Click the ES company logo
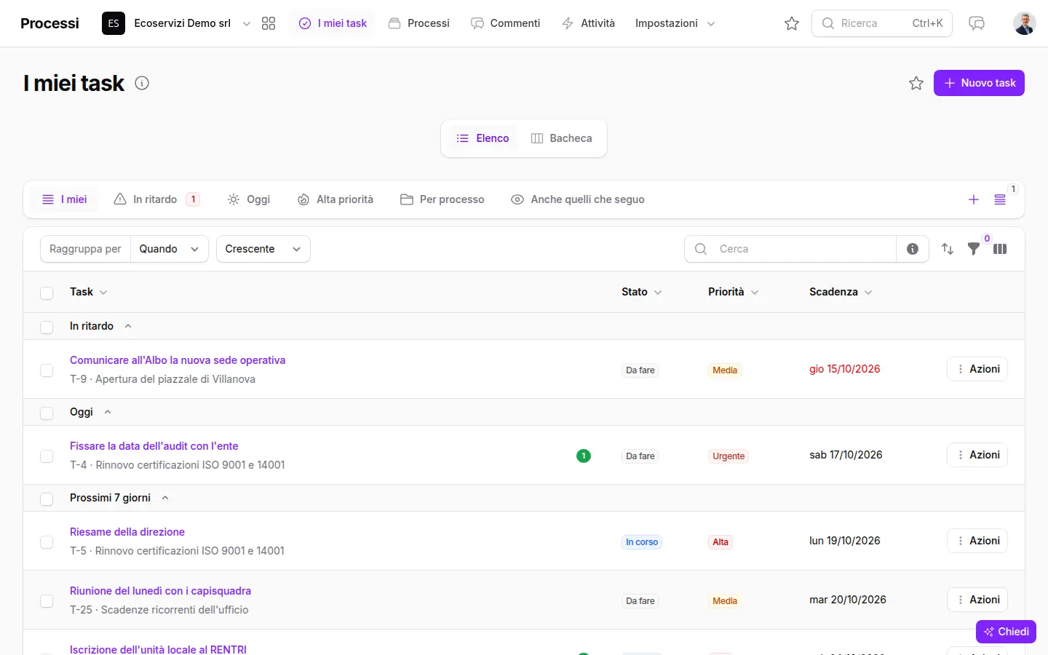The width and height of the screenshot is (1048, 655). coord(114,23)
